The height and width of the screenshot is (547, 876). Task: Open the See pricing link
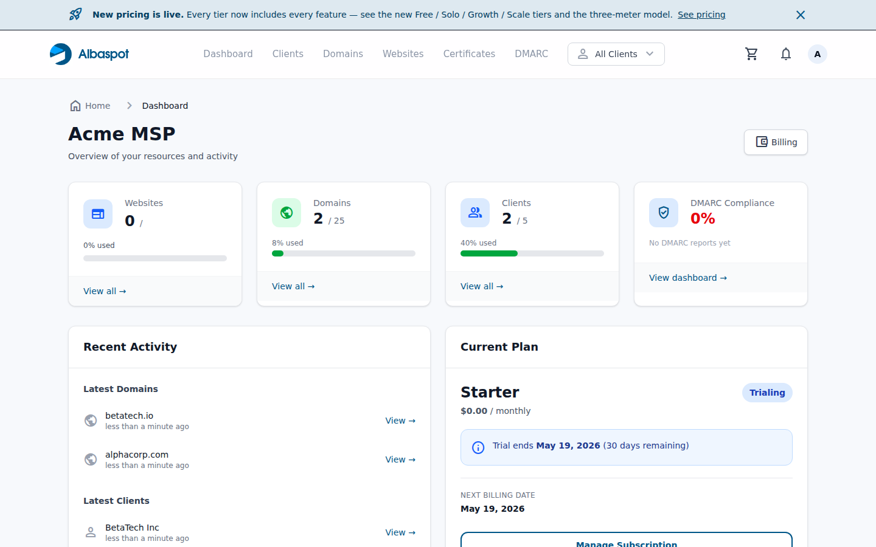(x=701, y=15)
